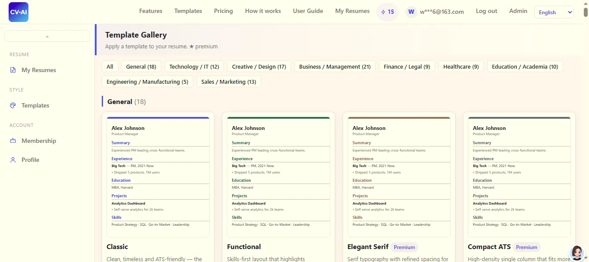Screen dimensions: 589x262
Task: Click the Profile person icon in sidebar
Action: (13, 160)
